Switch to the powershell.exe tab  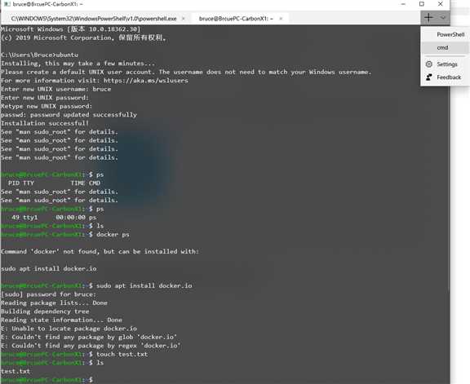[x=94, y=19]
